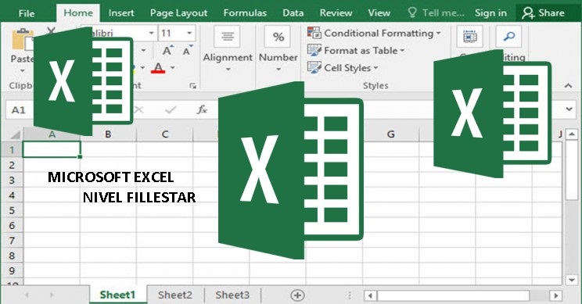This screenshot has height=304, width=582.
Task: Select column C header
Action: click(x=165, y=134)
